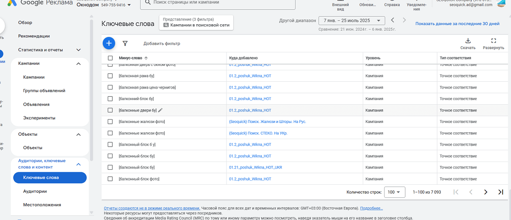
Task: Open Обзор in the sidebar
Action: click(25, 23)
